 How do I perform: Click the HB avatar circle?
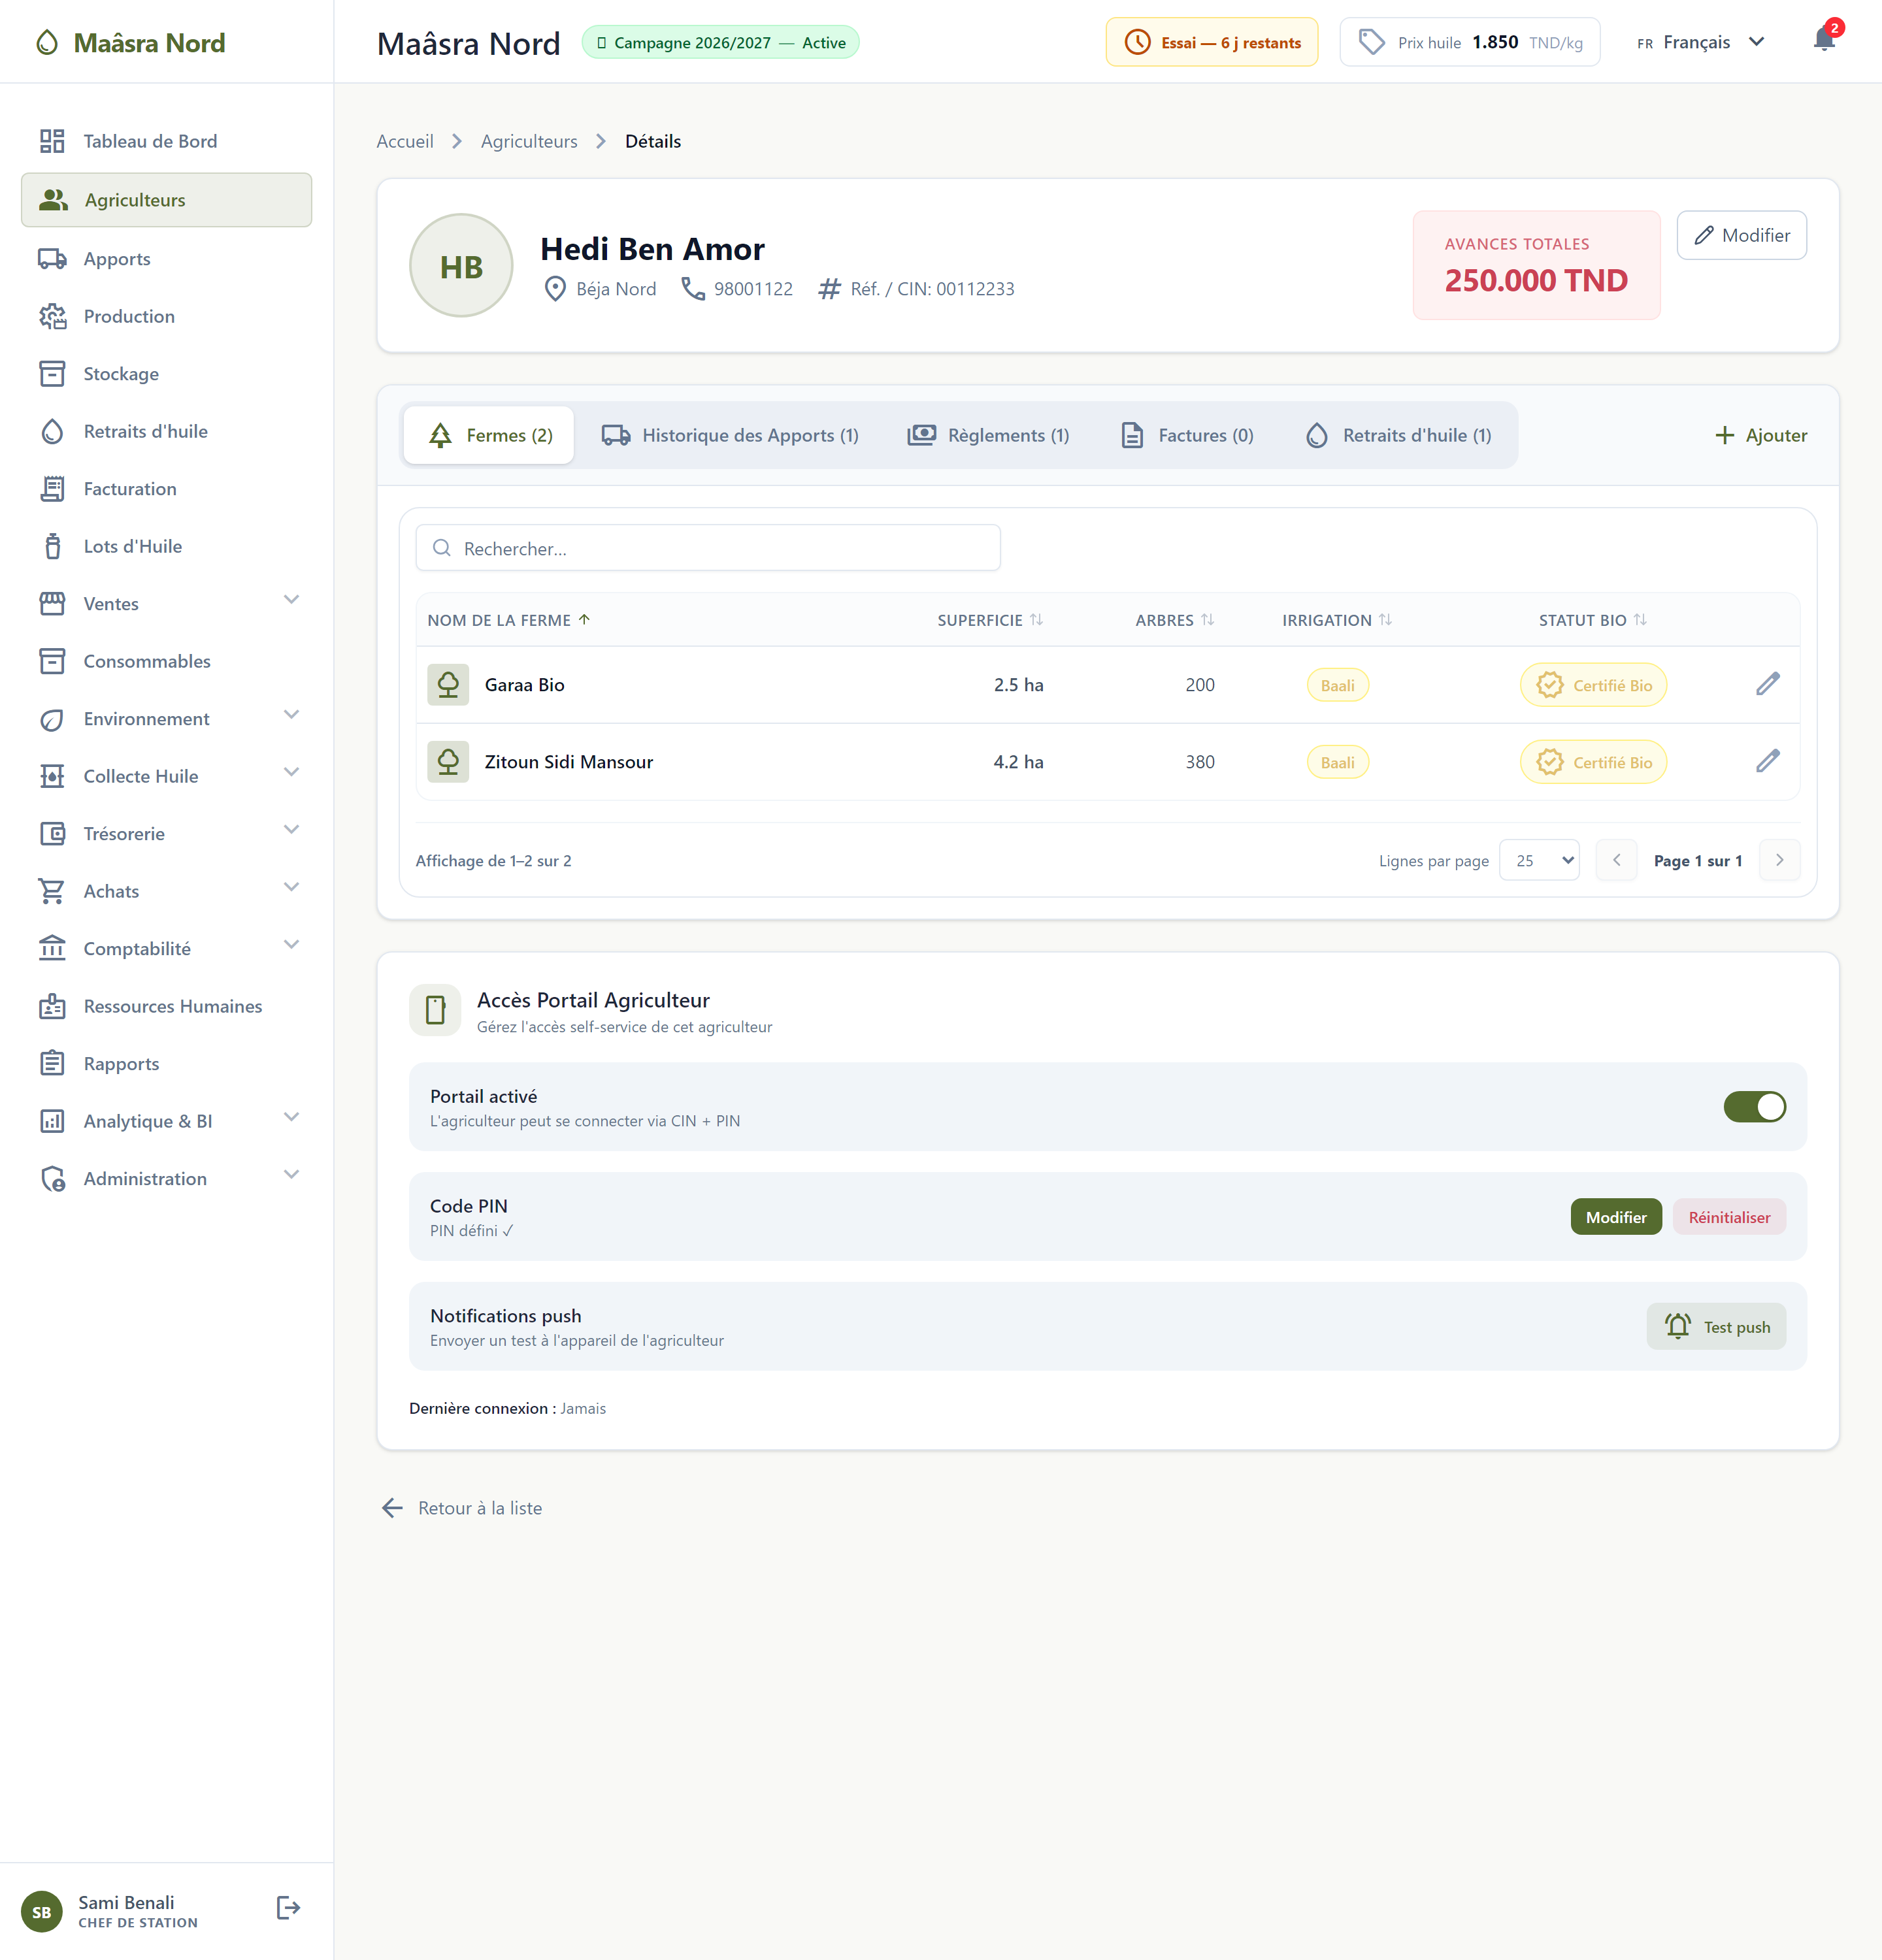click(x=461, y=265)
